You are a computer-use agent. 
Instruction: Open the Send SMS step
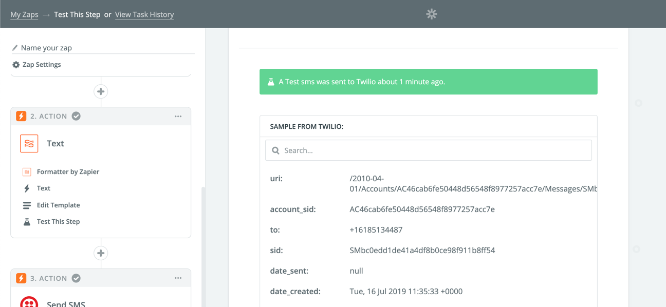[x=66, y=303]
